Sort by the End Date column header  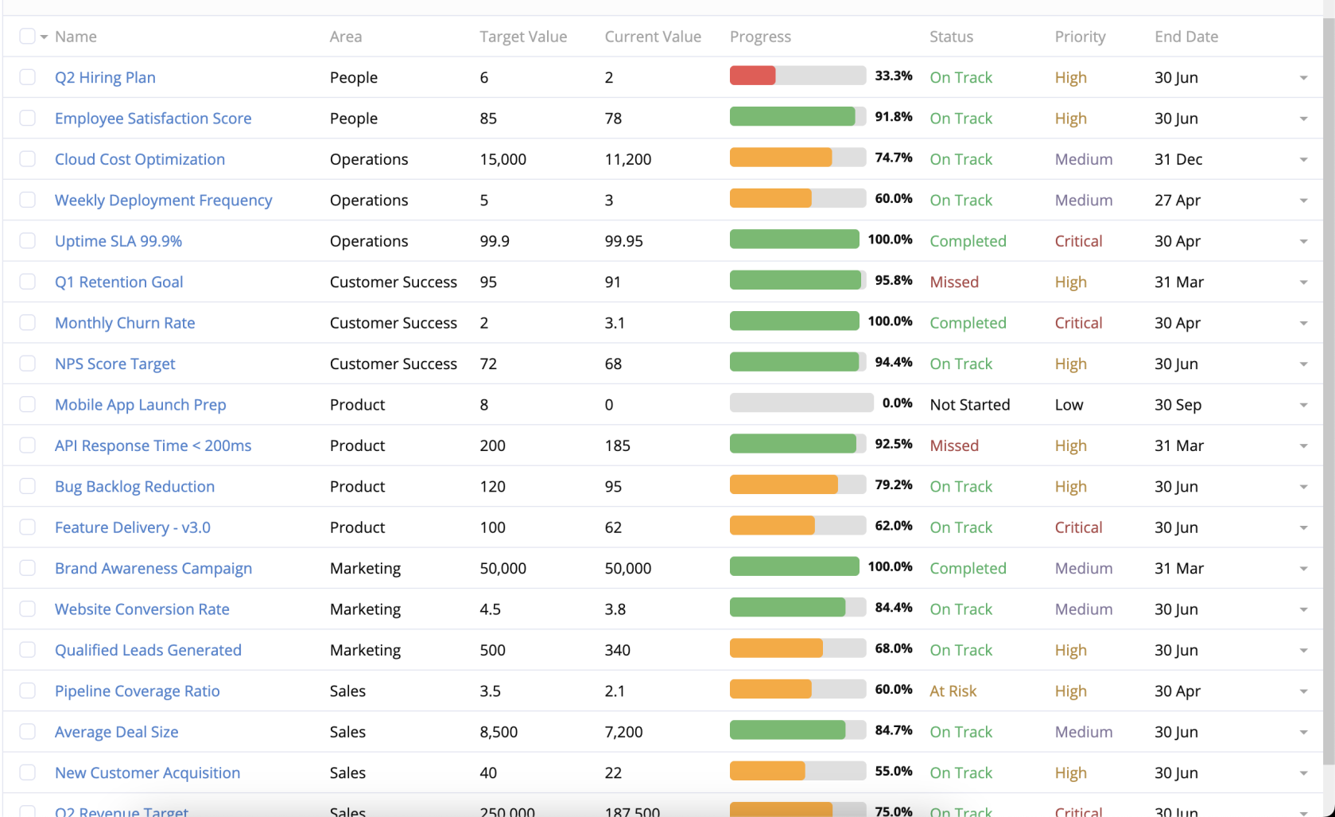coord(1186,37)
